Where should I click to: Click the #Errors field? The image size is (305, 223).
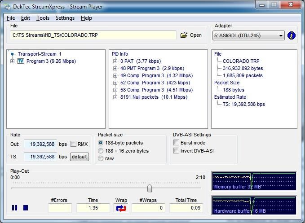60,208
